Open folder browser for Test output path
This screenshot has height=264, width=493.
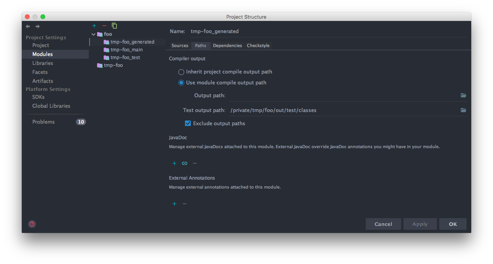click(463, 110)
